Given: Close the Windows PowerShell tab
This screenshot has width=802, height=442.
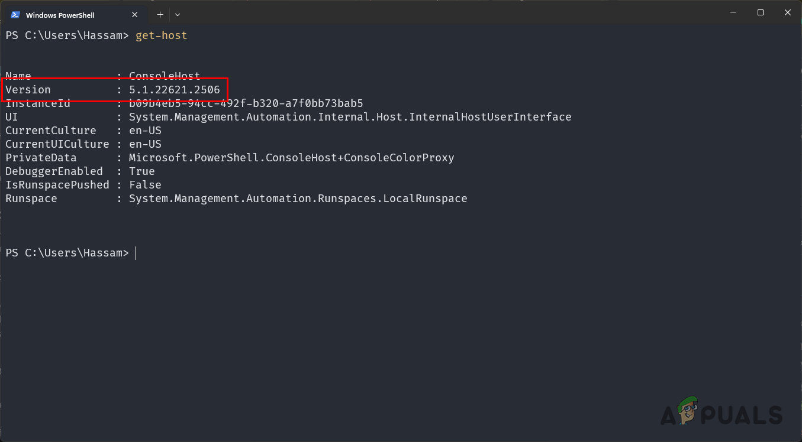Looking at the screenshot, I should (135, 14).
